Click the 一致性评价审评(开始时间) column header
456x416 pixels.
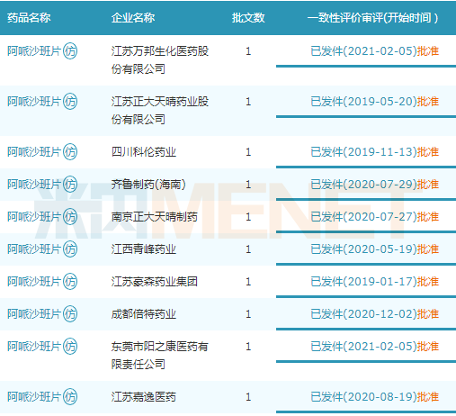click(372, 18)
